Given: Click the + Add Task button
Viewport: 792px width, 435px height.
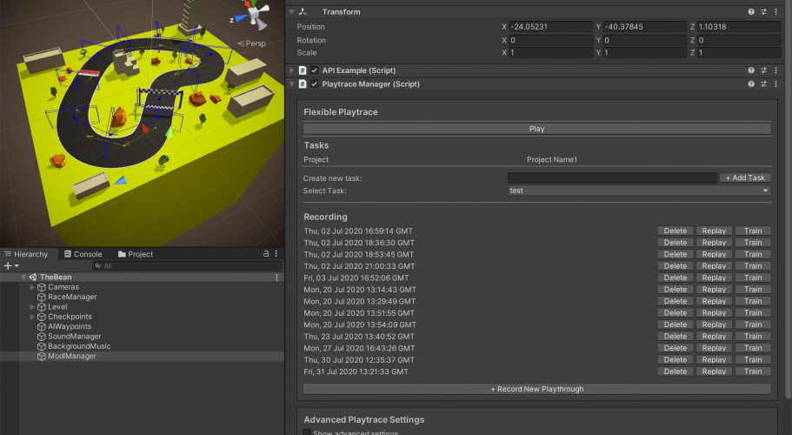Looking at the screenshot, I should coord(745,177).
